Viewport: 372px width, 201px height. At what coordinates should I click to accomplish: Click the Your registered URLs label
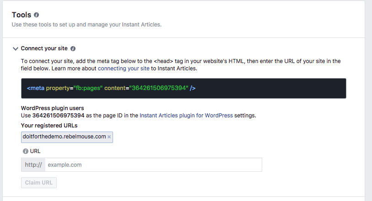49,126
